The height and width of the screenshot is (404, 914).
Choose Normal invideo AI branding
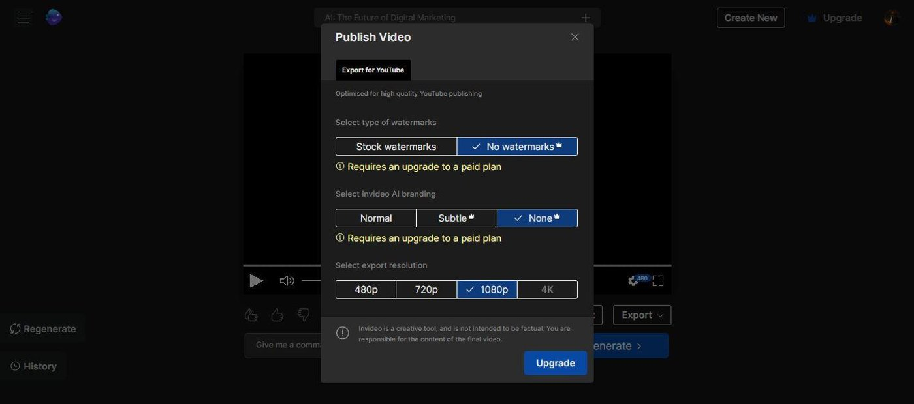(x=376, y=218)
